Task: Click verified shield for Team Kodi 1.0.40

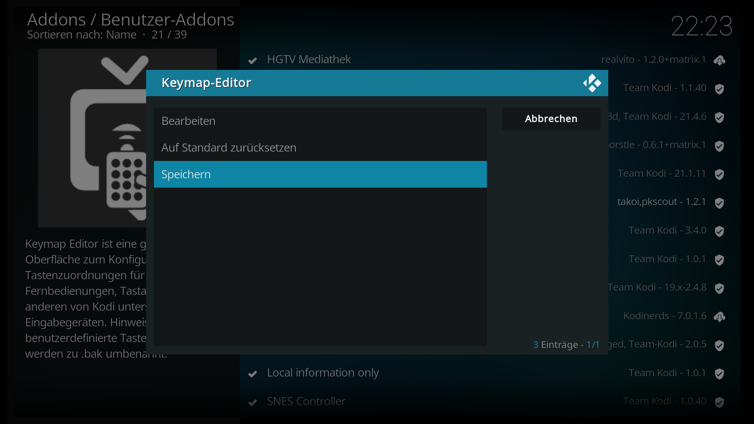Action: click(719, 402)
